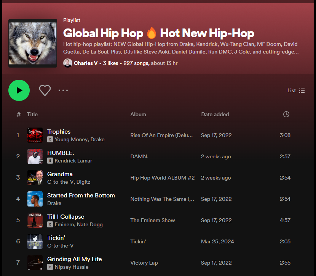The width and height of the screenshot is (316, 276).
Task: Open the DAMN. album link
Action: [x=140, y=156]
